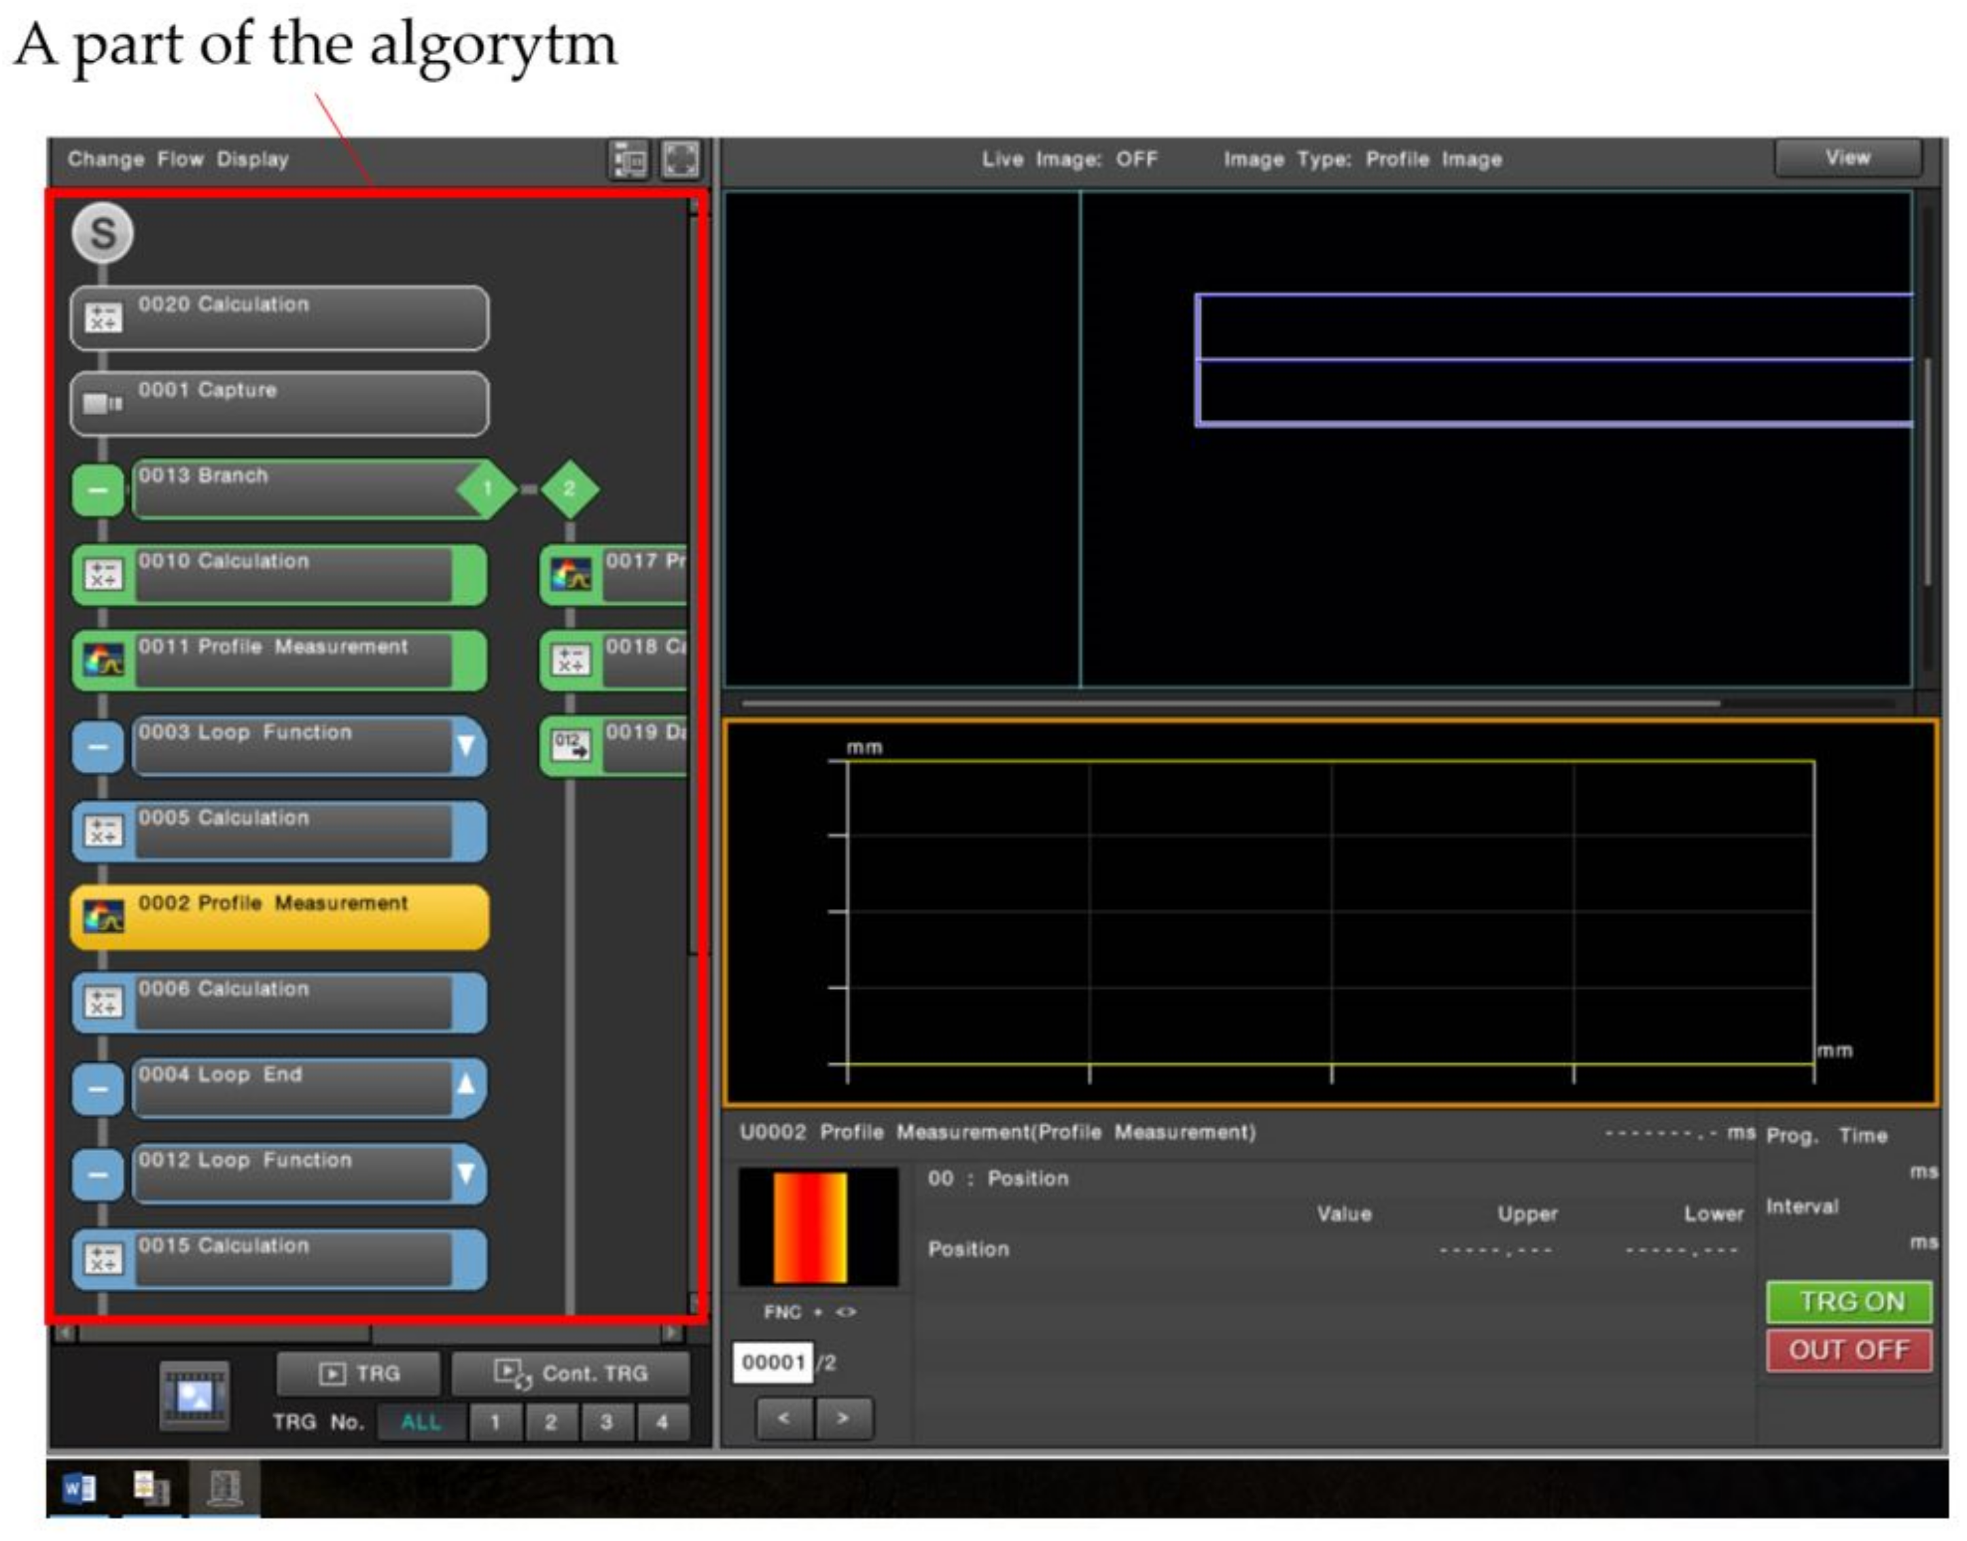The image size is (1967, 1541).
Task: Click the heat map color thumbnail
Action: click(817, 1226)
